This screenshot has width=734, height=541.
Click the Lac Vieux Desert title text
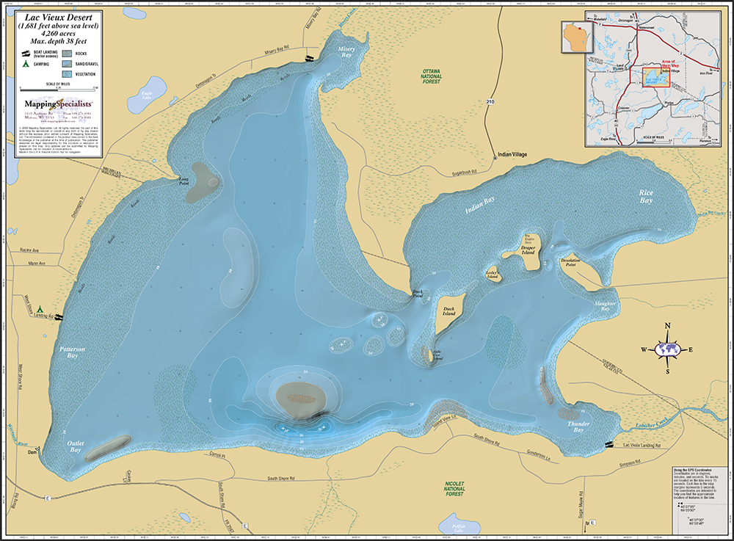coord(59,18)
